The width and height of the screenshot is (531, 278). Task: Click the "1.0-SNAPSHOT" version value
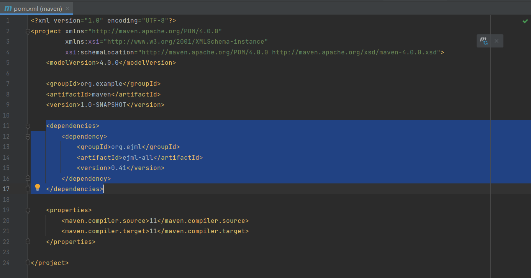click(x=103, y=105)
